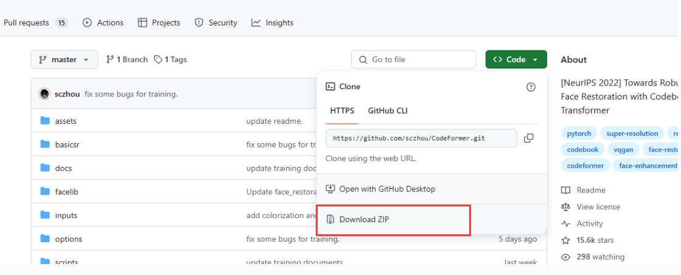Image resolution: width=681 pixels, height=275 pixels.
Task: Click the codebook topic tag
Action: click(582, 150)
